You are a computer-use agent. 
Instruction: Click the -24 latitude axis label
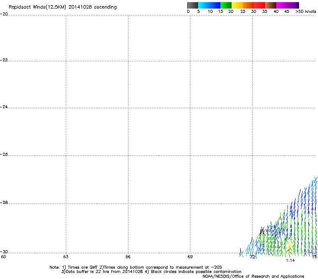click(x=4, y=107)
